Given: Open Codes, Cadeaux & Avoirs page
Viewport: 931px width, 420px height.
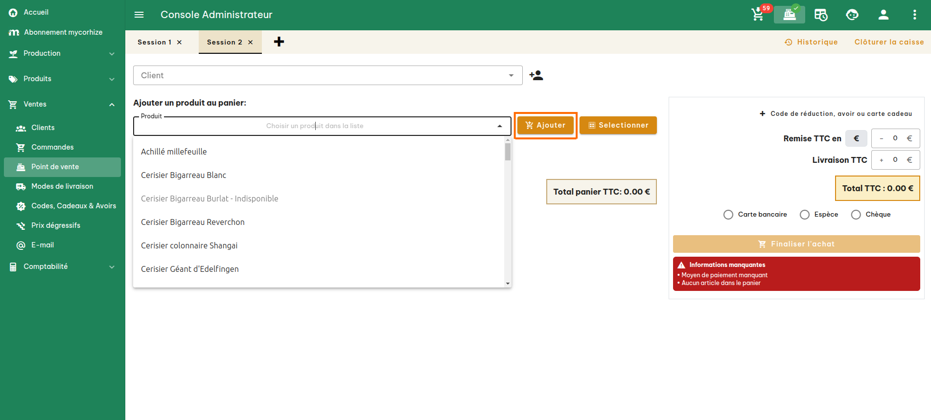Looking at the screenshot, I should coord(63,206).
